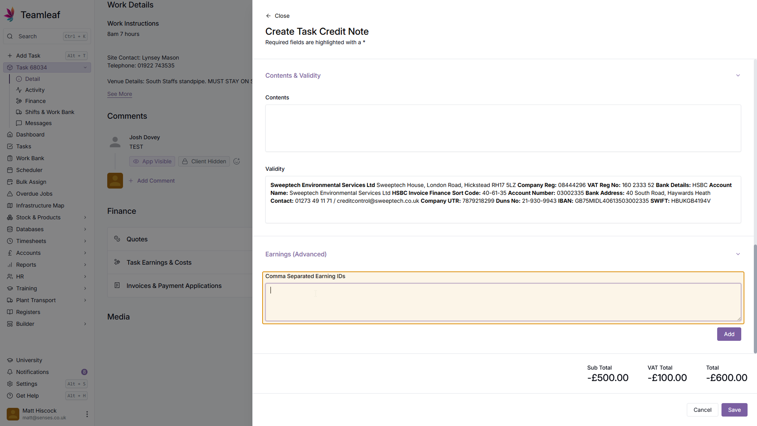757x426 pixels.
Task: Go to Shifts & Work Bank
Action: pyautogui.click(x=49, y=112)
